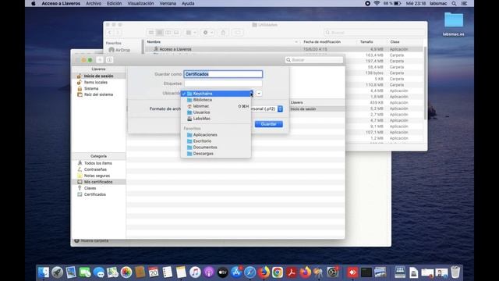The width and height of the screenshot is (499, 281).
Task: Choose Aplicaciones in the location favorites
Action: [x=216, y=135]
